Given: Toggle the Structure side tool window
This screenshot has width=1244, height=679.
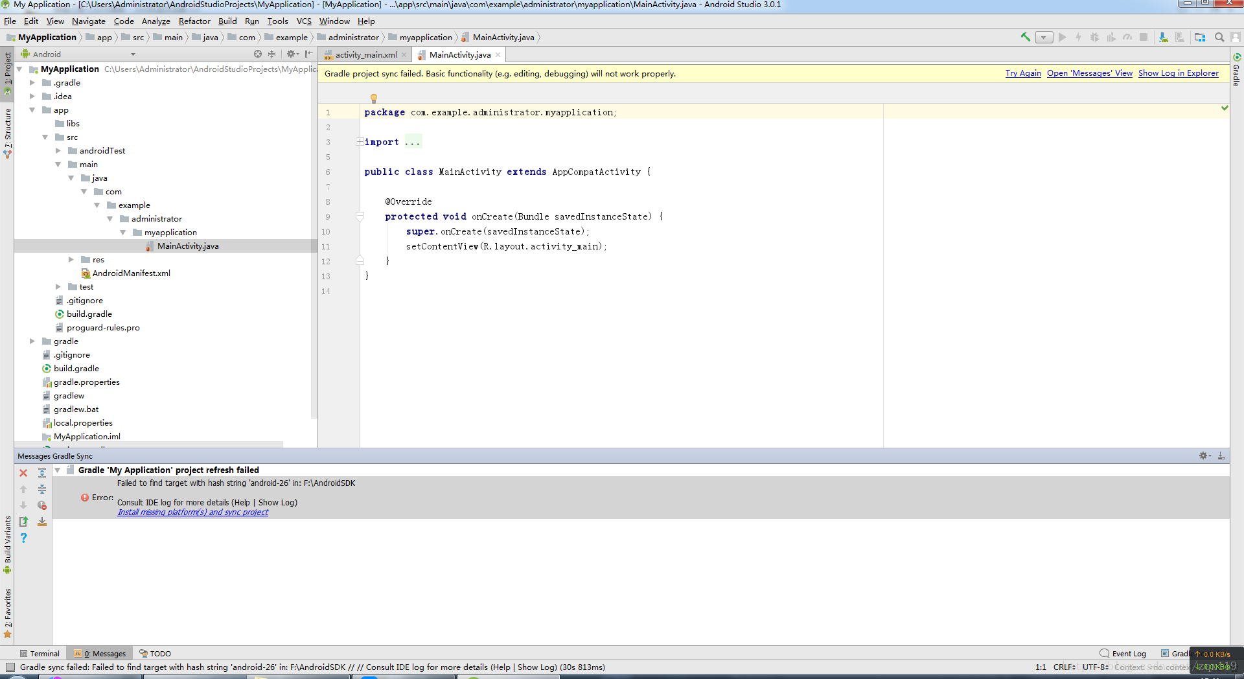Looking at the screenshot, I should (7, 133).
